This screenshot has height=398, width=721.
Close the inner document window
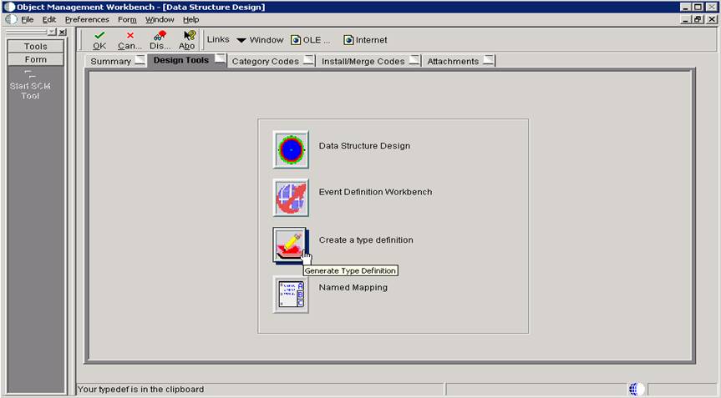click(x=712, y=19)
